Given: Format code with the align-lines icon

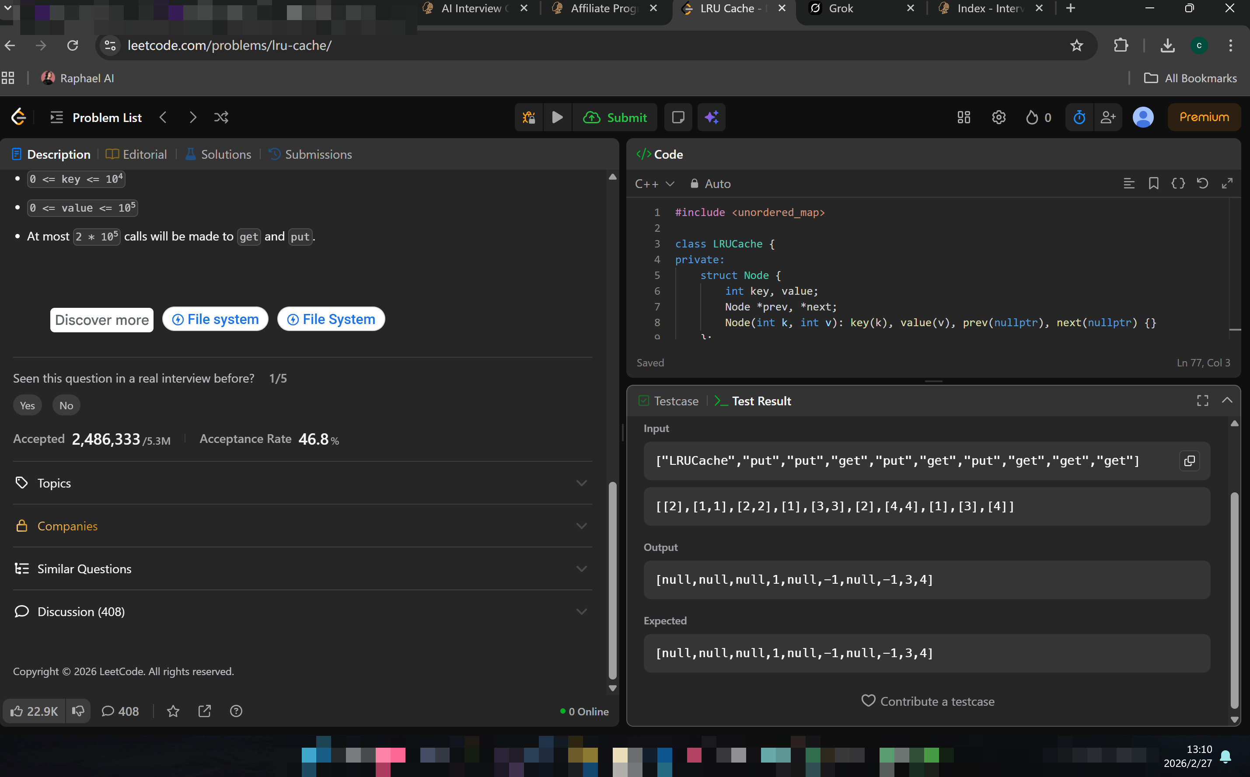Looking at the screenshot, I should click(x=1129, y=184).
